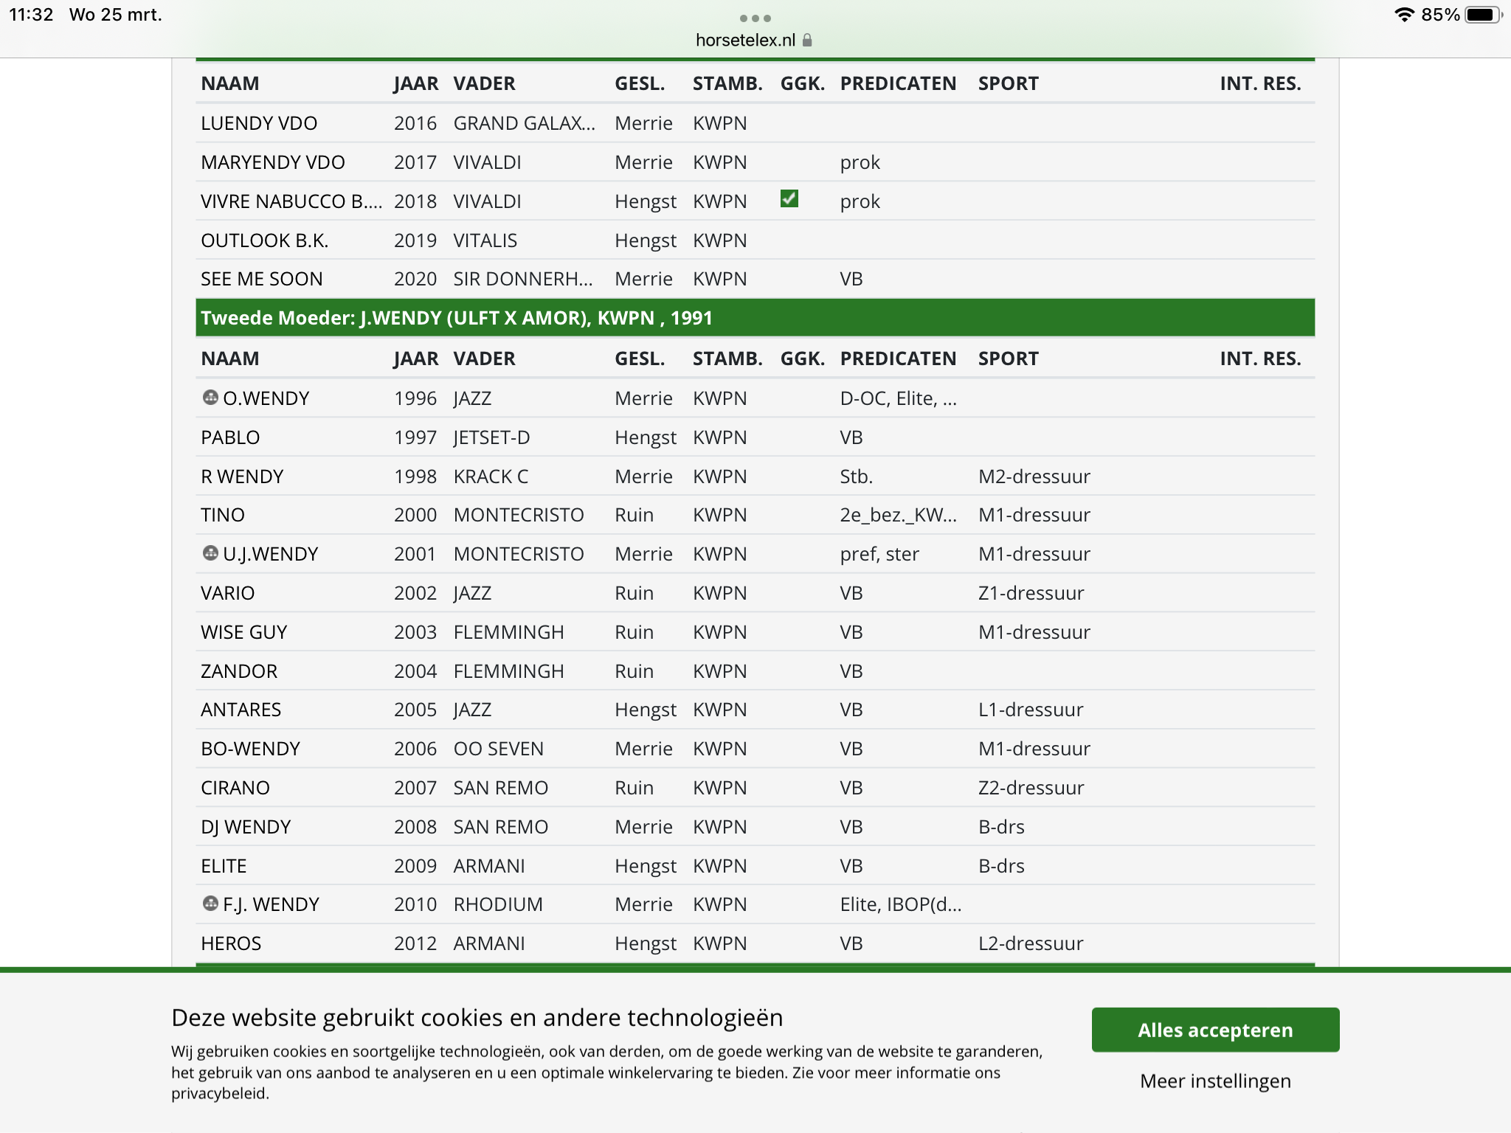Click sire SIR DONNERH... in See Me Soon row

click(x=523, y=279)
